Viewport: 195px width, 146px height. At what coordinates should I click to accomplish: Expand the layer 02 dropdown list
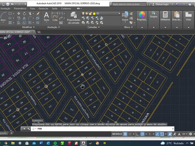[x=119, y=13]
